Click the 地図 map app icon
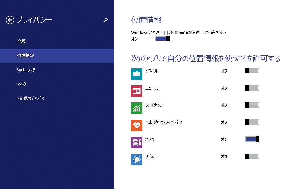 click(x=137, y=142)
